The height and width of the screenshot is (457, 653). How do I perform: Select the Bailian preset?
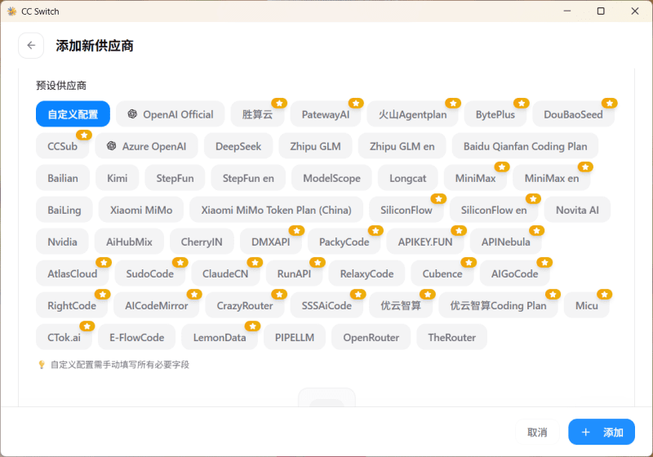pyautogui.click(x=63, y=178)
